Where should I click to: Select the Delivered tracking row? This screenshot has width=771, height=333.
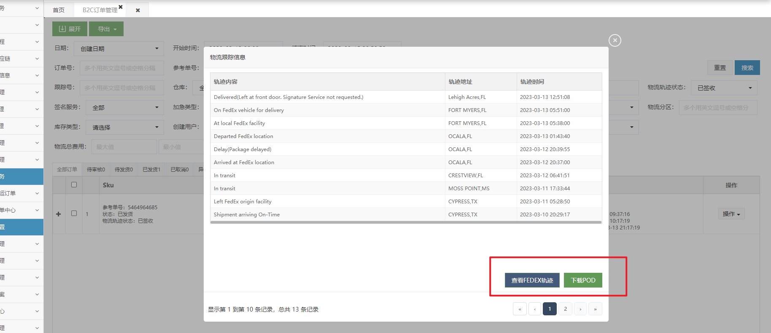point(406,97)
